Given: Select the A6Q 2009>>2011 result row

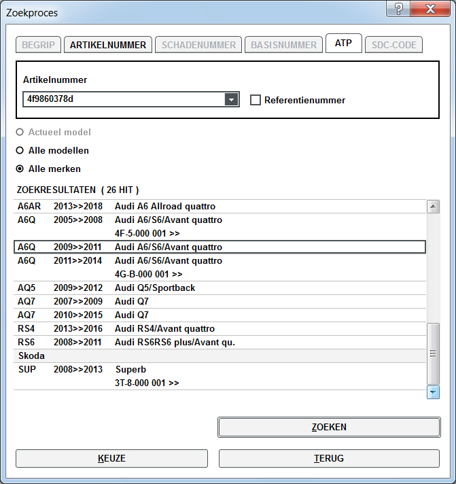Looking at the screenshot, I should click(220, 247).
